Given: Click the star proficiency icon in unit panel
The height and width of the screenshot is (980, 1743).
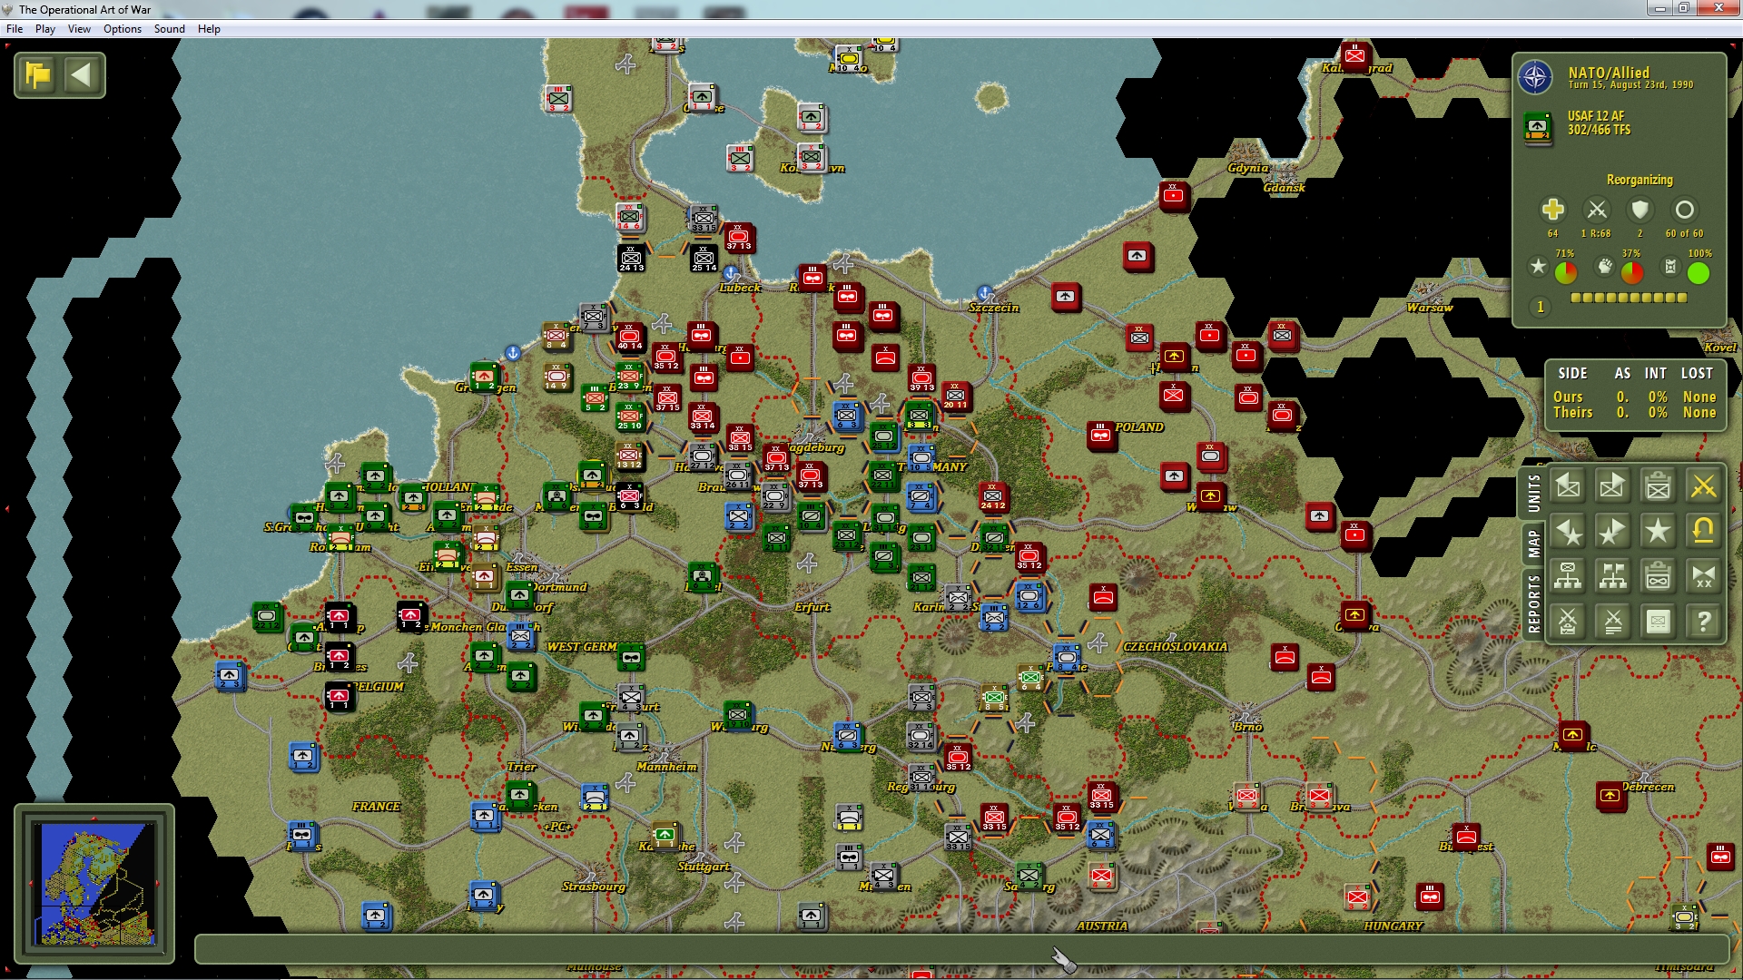Looking at the screenshot, I should point(1538,267).
